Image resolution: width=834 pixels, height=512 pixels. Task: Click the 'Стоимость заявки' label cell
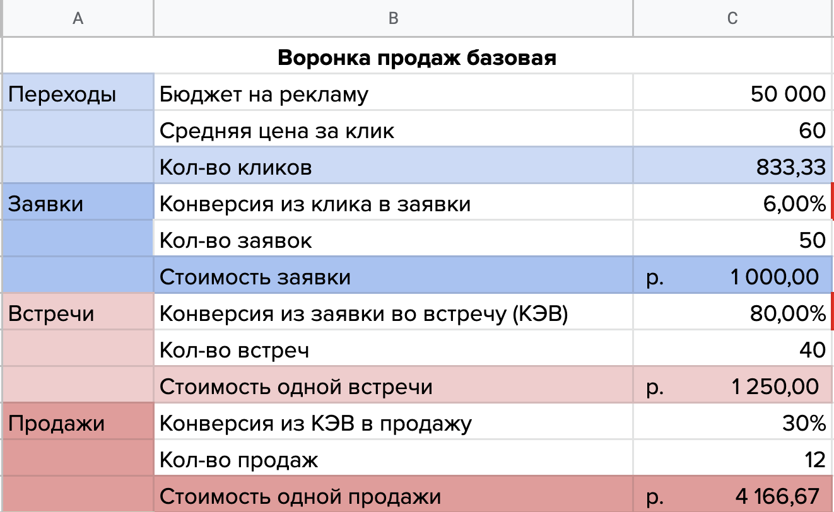393,277
